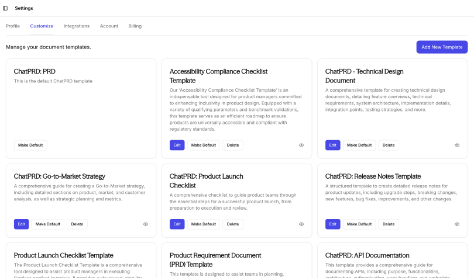Show Product Launch Checklist preview eye icon
The height and width of the screenshot is (278, 474).
point(301,224)
